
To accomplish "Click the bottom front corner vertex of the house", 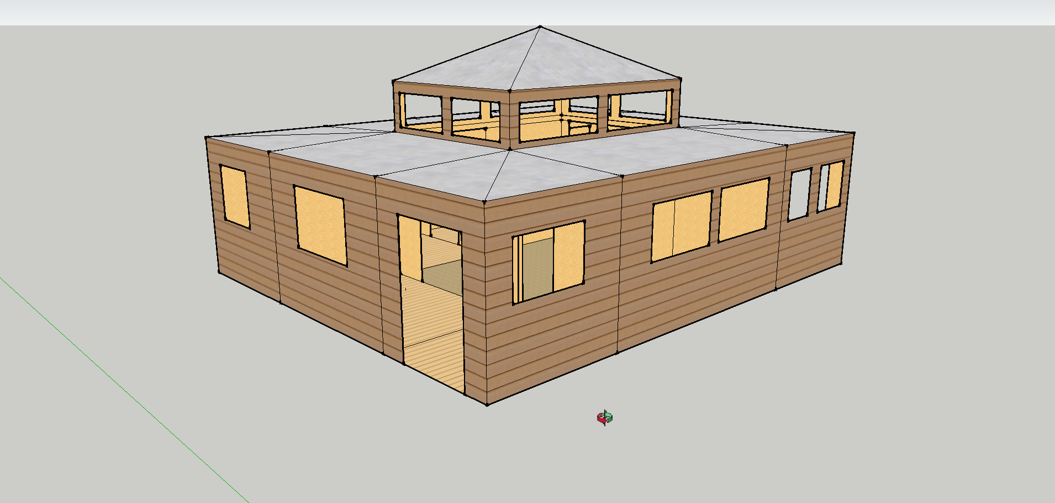I will pyautogui.click(x=487, y=405).
